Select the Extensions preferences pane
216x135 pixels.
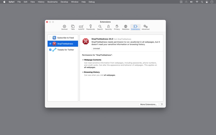tap(136, 27)
